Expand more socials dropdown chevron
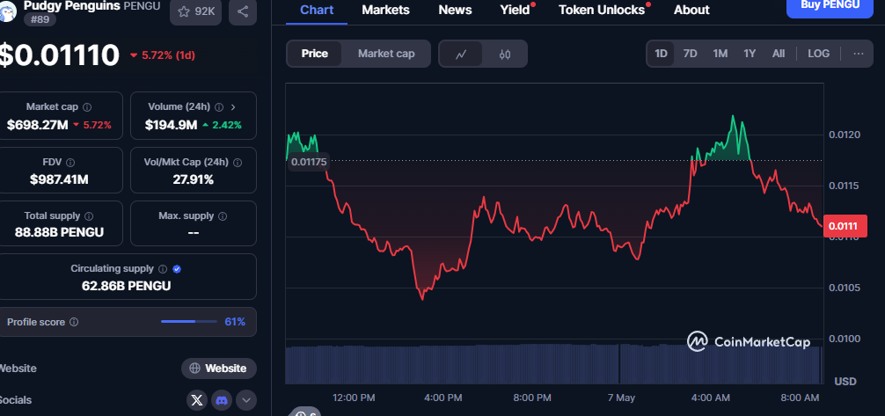The width and height of the screenshot is (885, 416). 246,401
